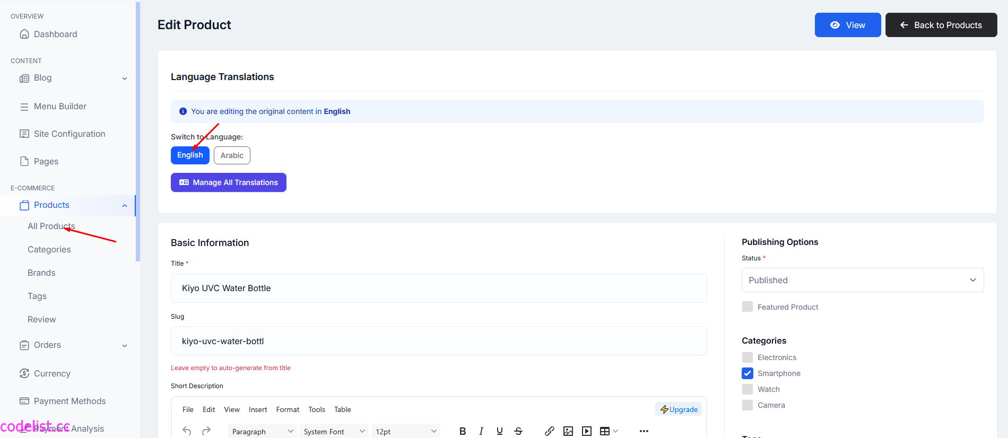Open All Products in sidebar
1008x438 pixels.
click(51, 226)
